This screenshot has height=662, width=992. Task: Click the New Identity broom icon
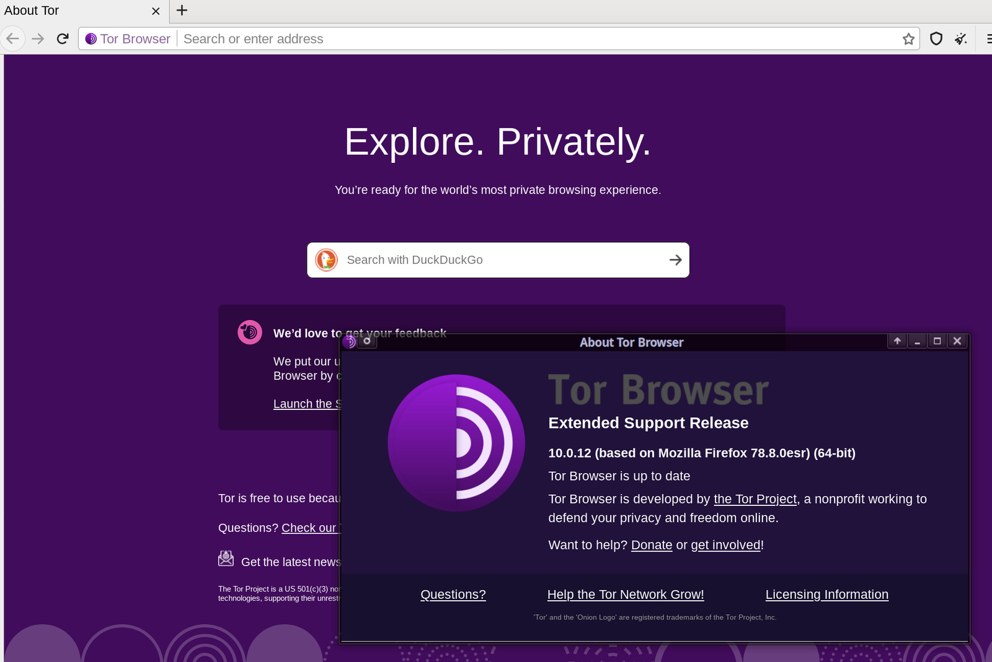click(961, 39)
